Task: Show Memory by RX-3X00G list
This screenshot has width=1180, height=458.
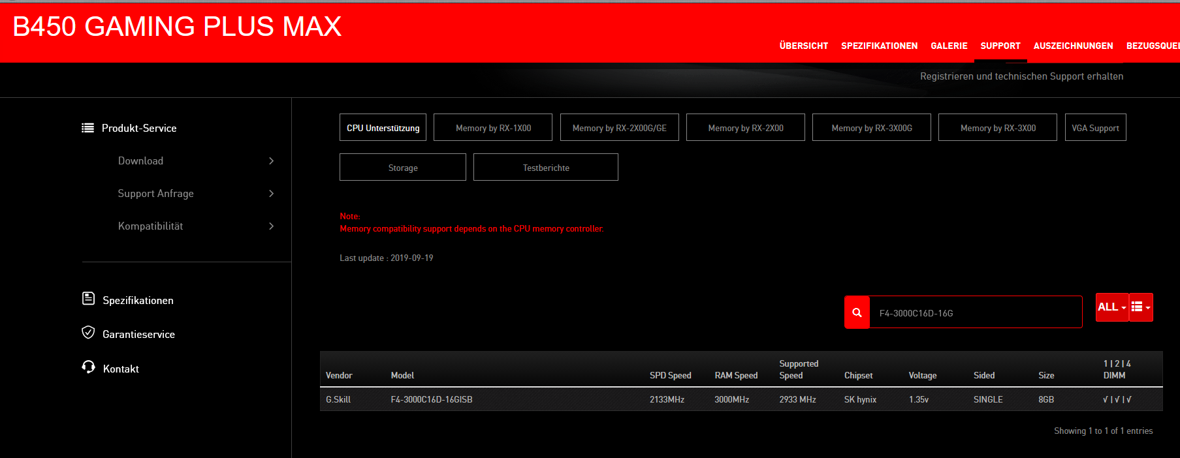Action: coord(872,128)
